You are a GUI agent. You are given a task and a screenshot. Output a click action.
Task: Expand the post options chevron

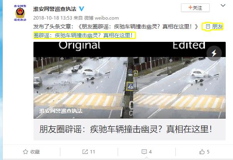(x=223, y=5)
